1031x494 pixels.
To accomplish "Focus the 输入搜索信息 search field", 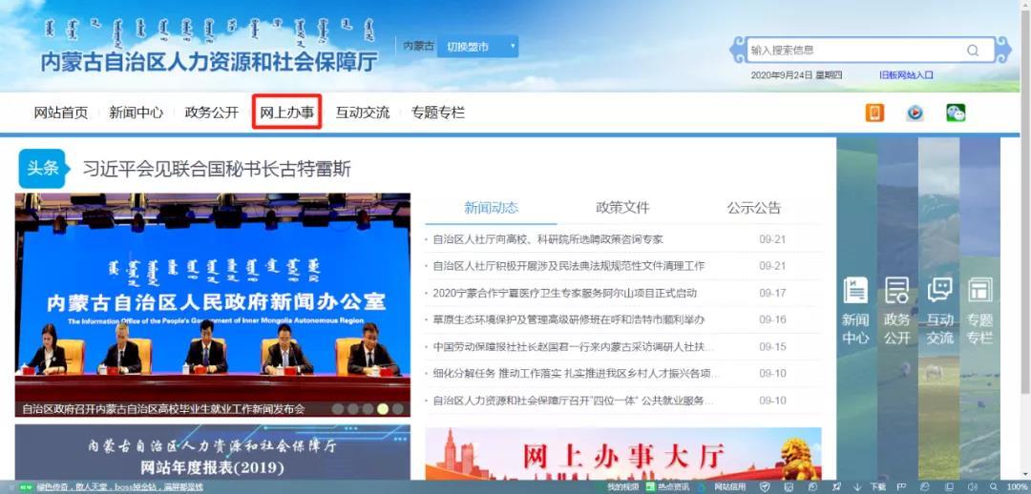I will (x=856, y=50).
